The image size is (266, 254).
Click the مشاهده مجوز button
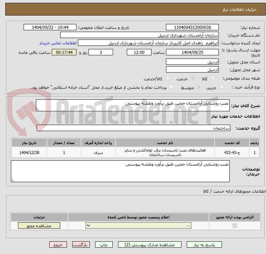click(x=39, y=226)
